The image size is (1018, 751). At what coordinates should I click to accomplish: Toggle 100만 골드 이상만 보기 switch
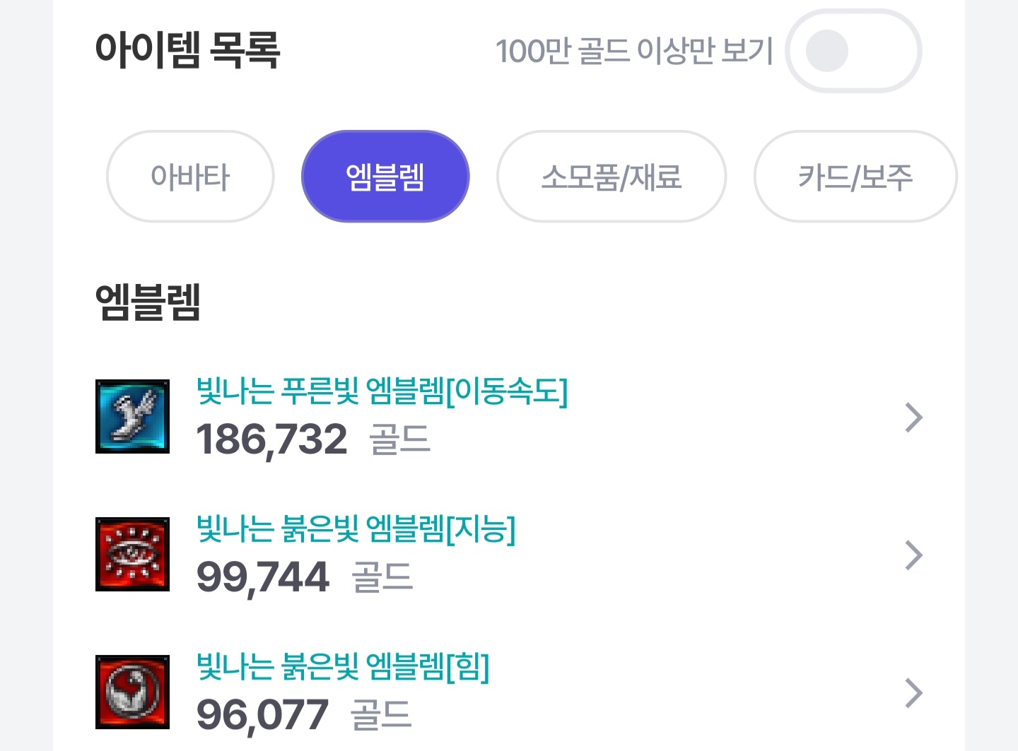point(853,51)
